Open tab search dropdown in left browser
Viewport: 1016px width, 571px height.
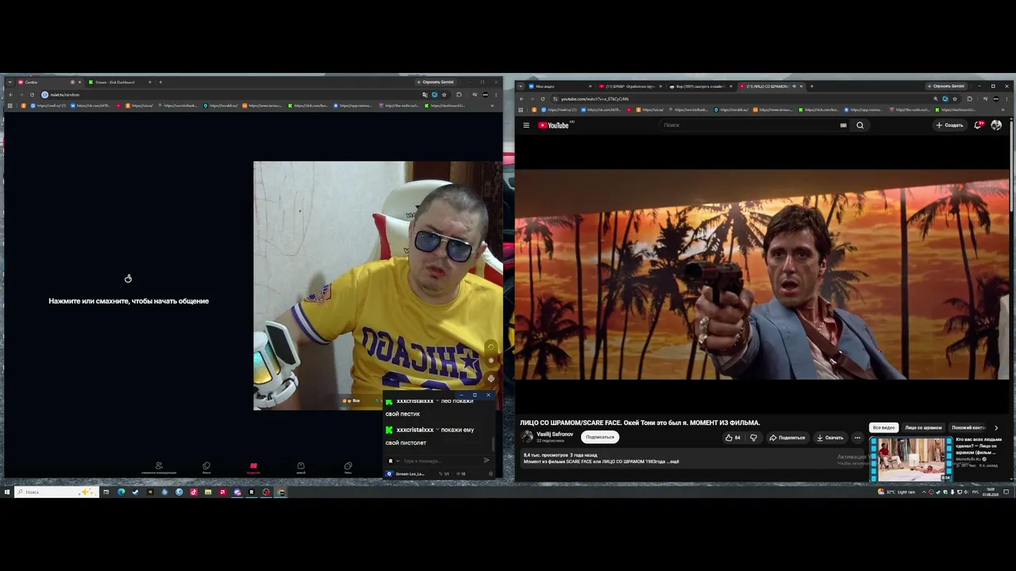(10, 82)
